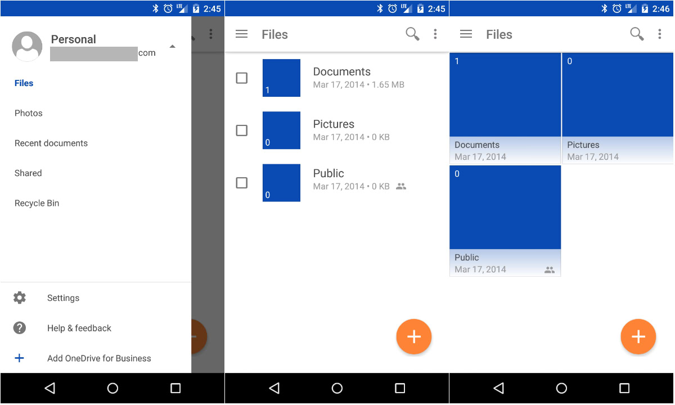The image size is (675, 405).
Task: Open hamburger menu in grid view screen
Action: pos(466,34)
